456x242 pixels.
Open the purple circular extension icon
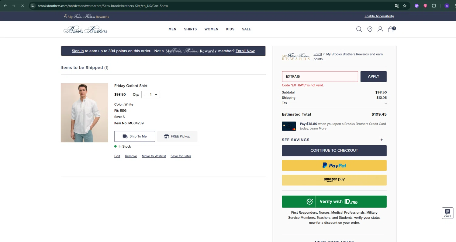click(417, 6)
